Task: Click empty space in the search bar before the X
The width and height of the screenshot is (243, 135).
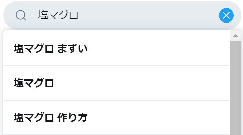Action: 147,15
